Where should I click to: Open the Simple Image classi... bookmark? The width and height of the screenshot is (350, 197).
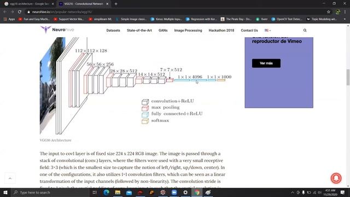131,19
